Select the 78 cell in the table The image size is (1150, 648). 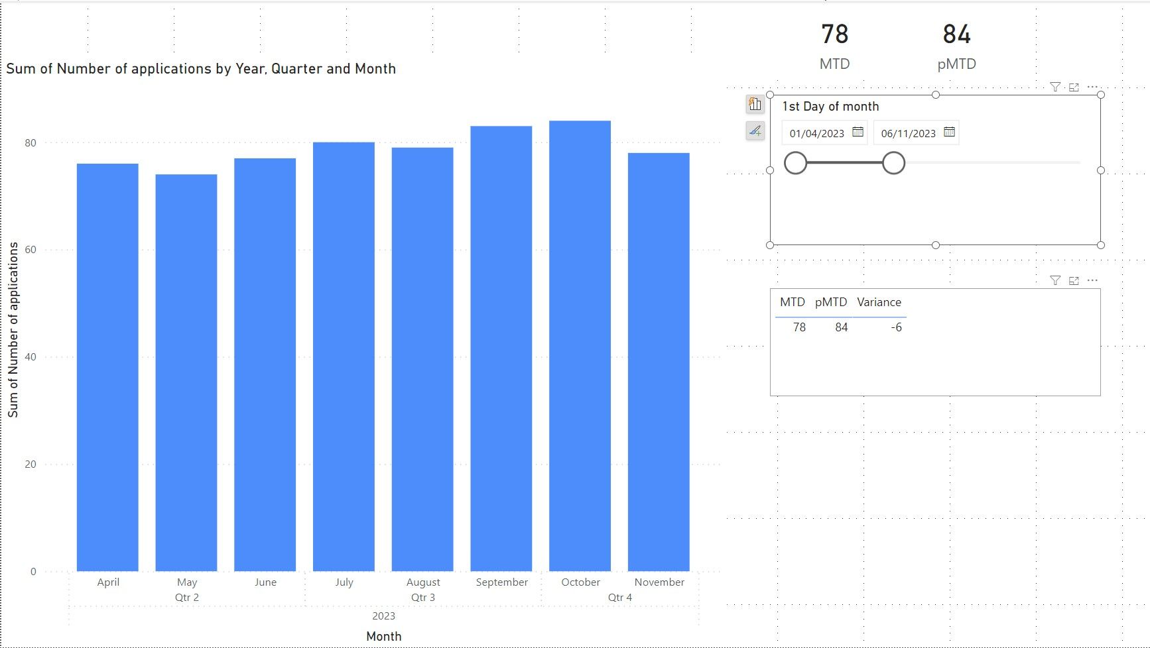click(x=799, y=327)
